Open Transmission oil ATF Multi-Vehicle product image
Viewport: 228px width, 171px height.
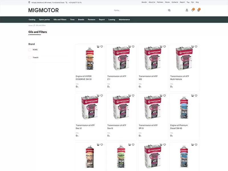pos(184,58)
